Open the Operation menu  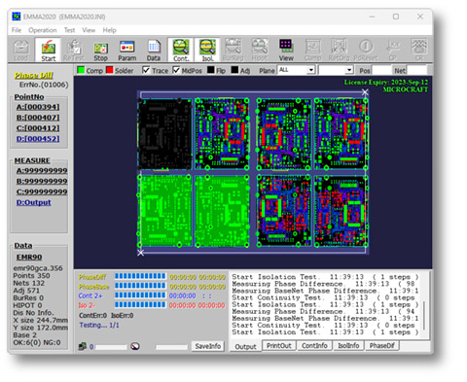pos(42,30)
